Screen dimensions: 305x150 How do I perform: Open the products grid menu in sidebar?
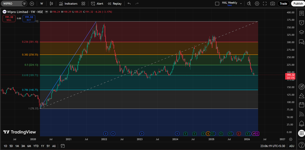tap(301, 133)
